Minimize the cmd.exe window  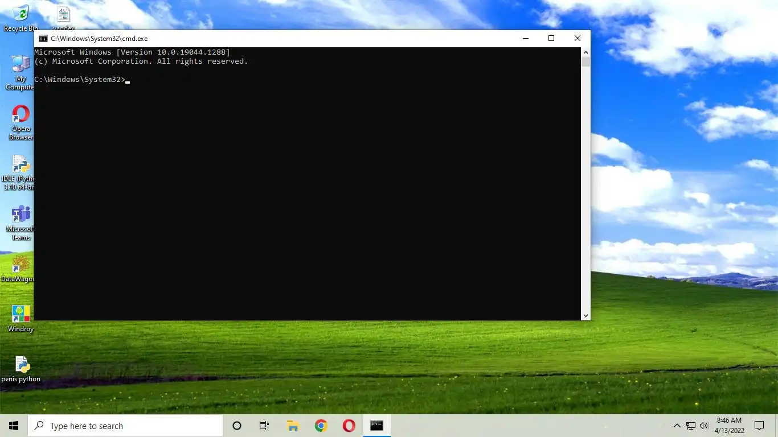coord(525,38)
